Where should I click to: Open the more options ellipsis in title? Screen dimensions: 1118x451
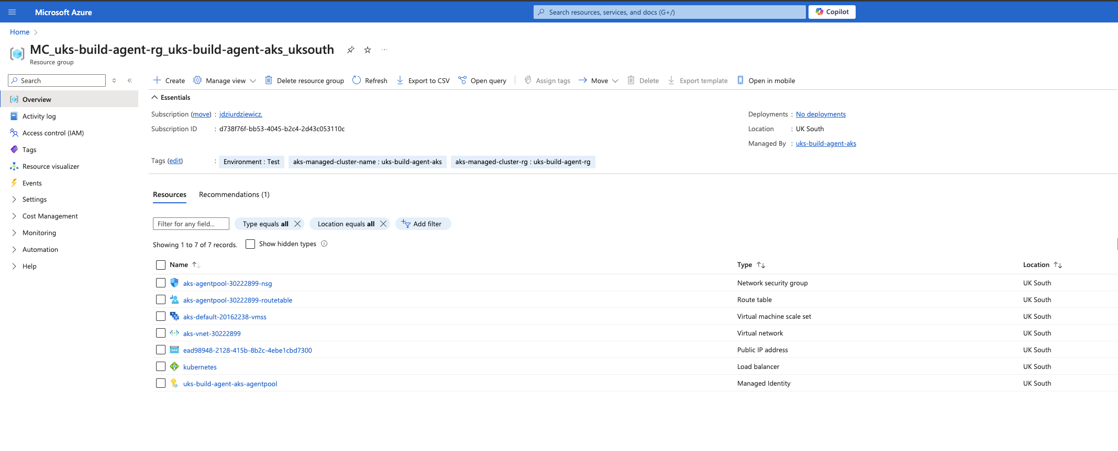(384, 50)
